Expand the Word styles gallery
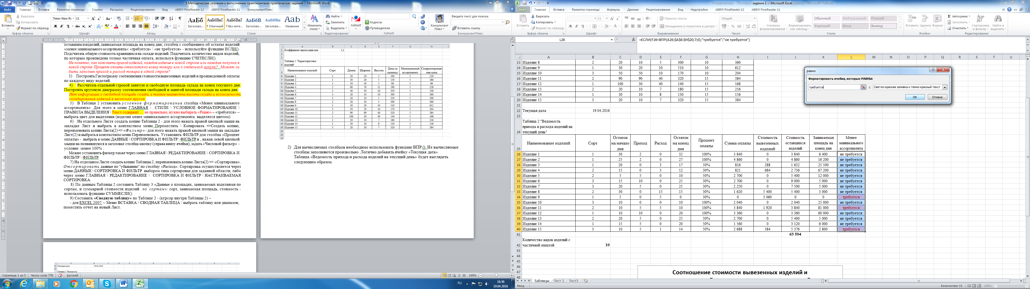The width and height of the screenshot is (1030, 289). tap(304, 28)
